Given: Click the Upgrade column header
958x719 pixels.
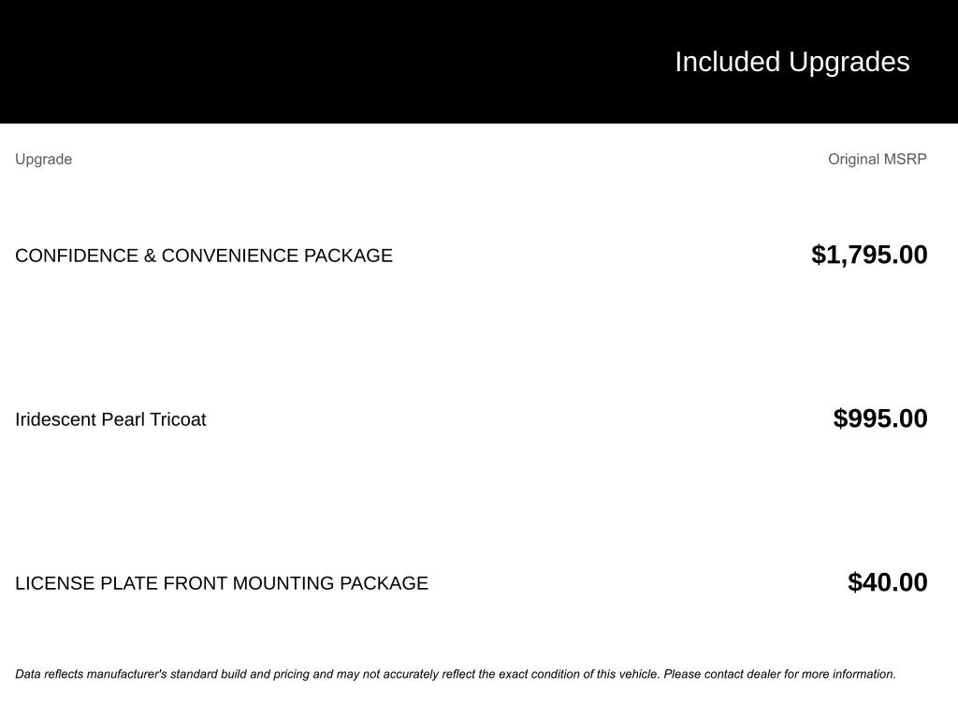Looking at the screenshot, I should (x=43, y=159).
